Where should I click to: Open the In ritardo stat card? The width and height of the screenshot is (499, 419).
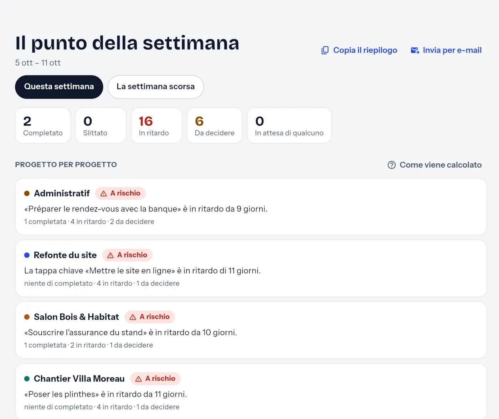pos(156,126)
